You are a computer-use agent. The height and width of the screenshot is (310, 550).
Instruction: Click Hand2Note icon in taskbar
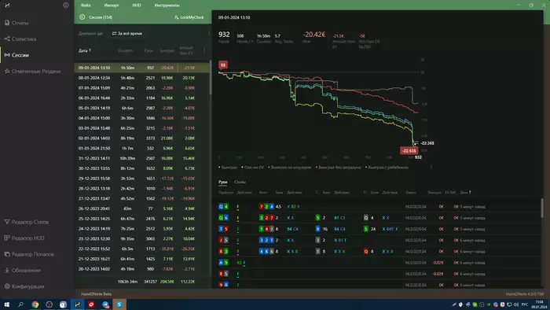[x=77, y=304]
